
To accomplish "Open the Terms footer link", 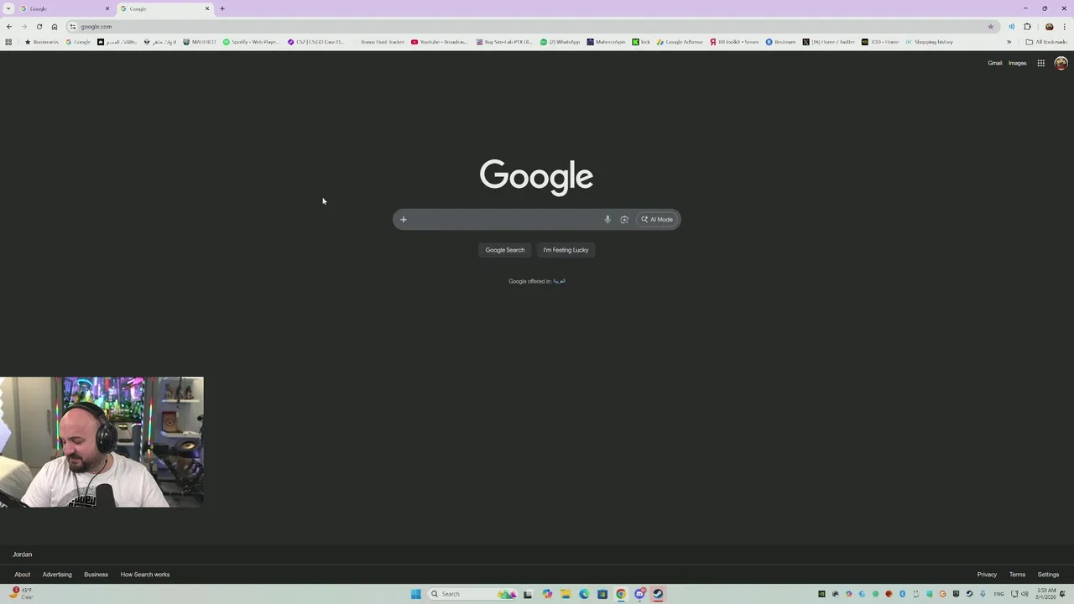I will 1017,575.
